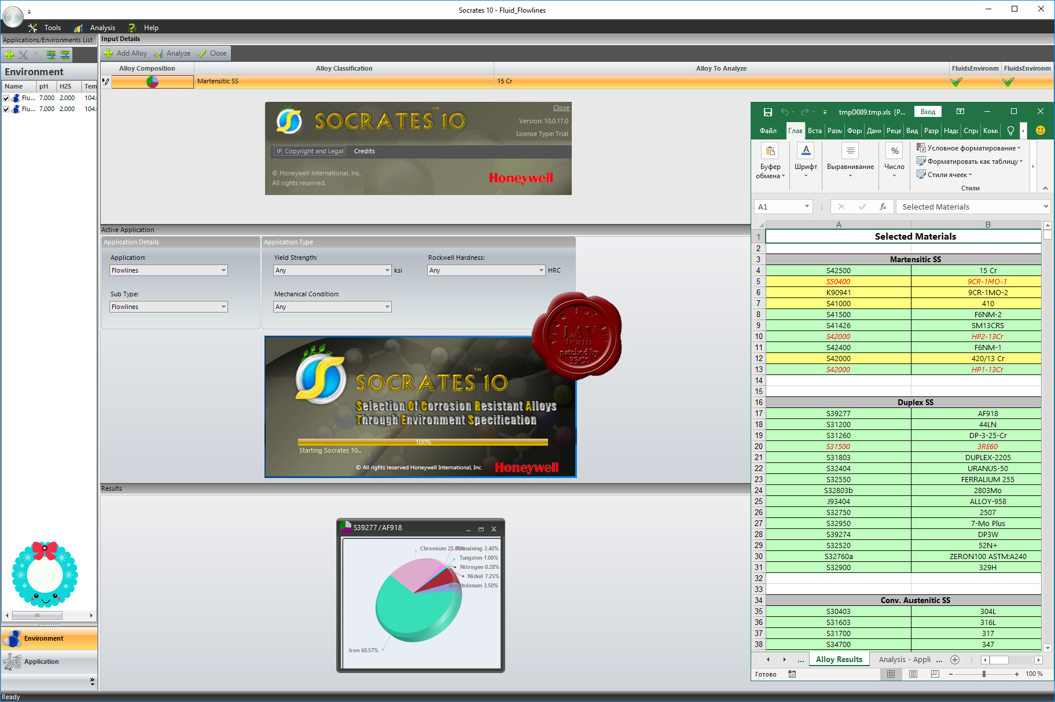Open the Analysis menu
The width and height of the screenshot is (1055, 702).
pos(102,28)
